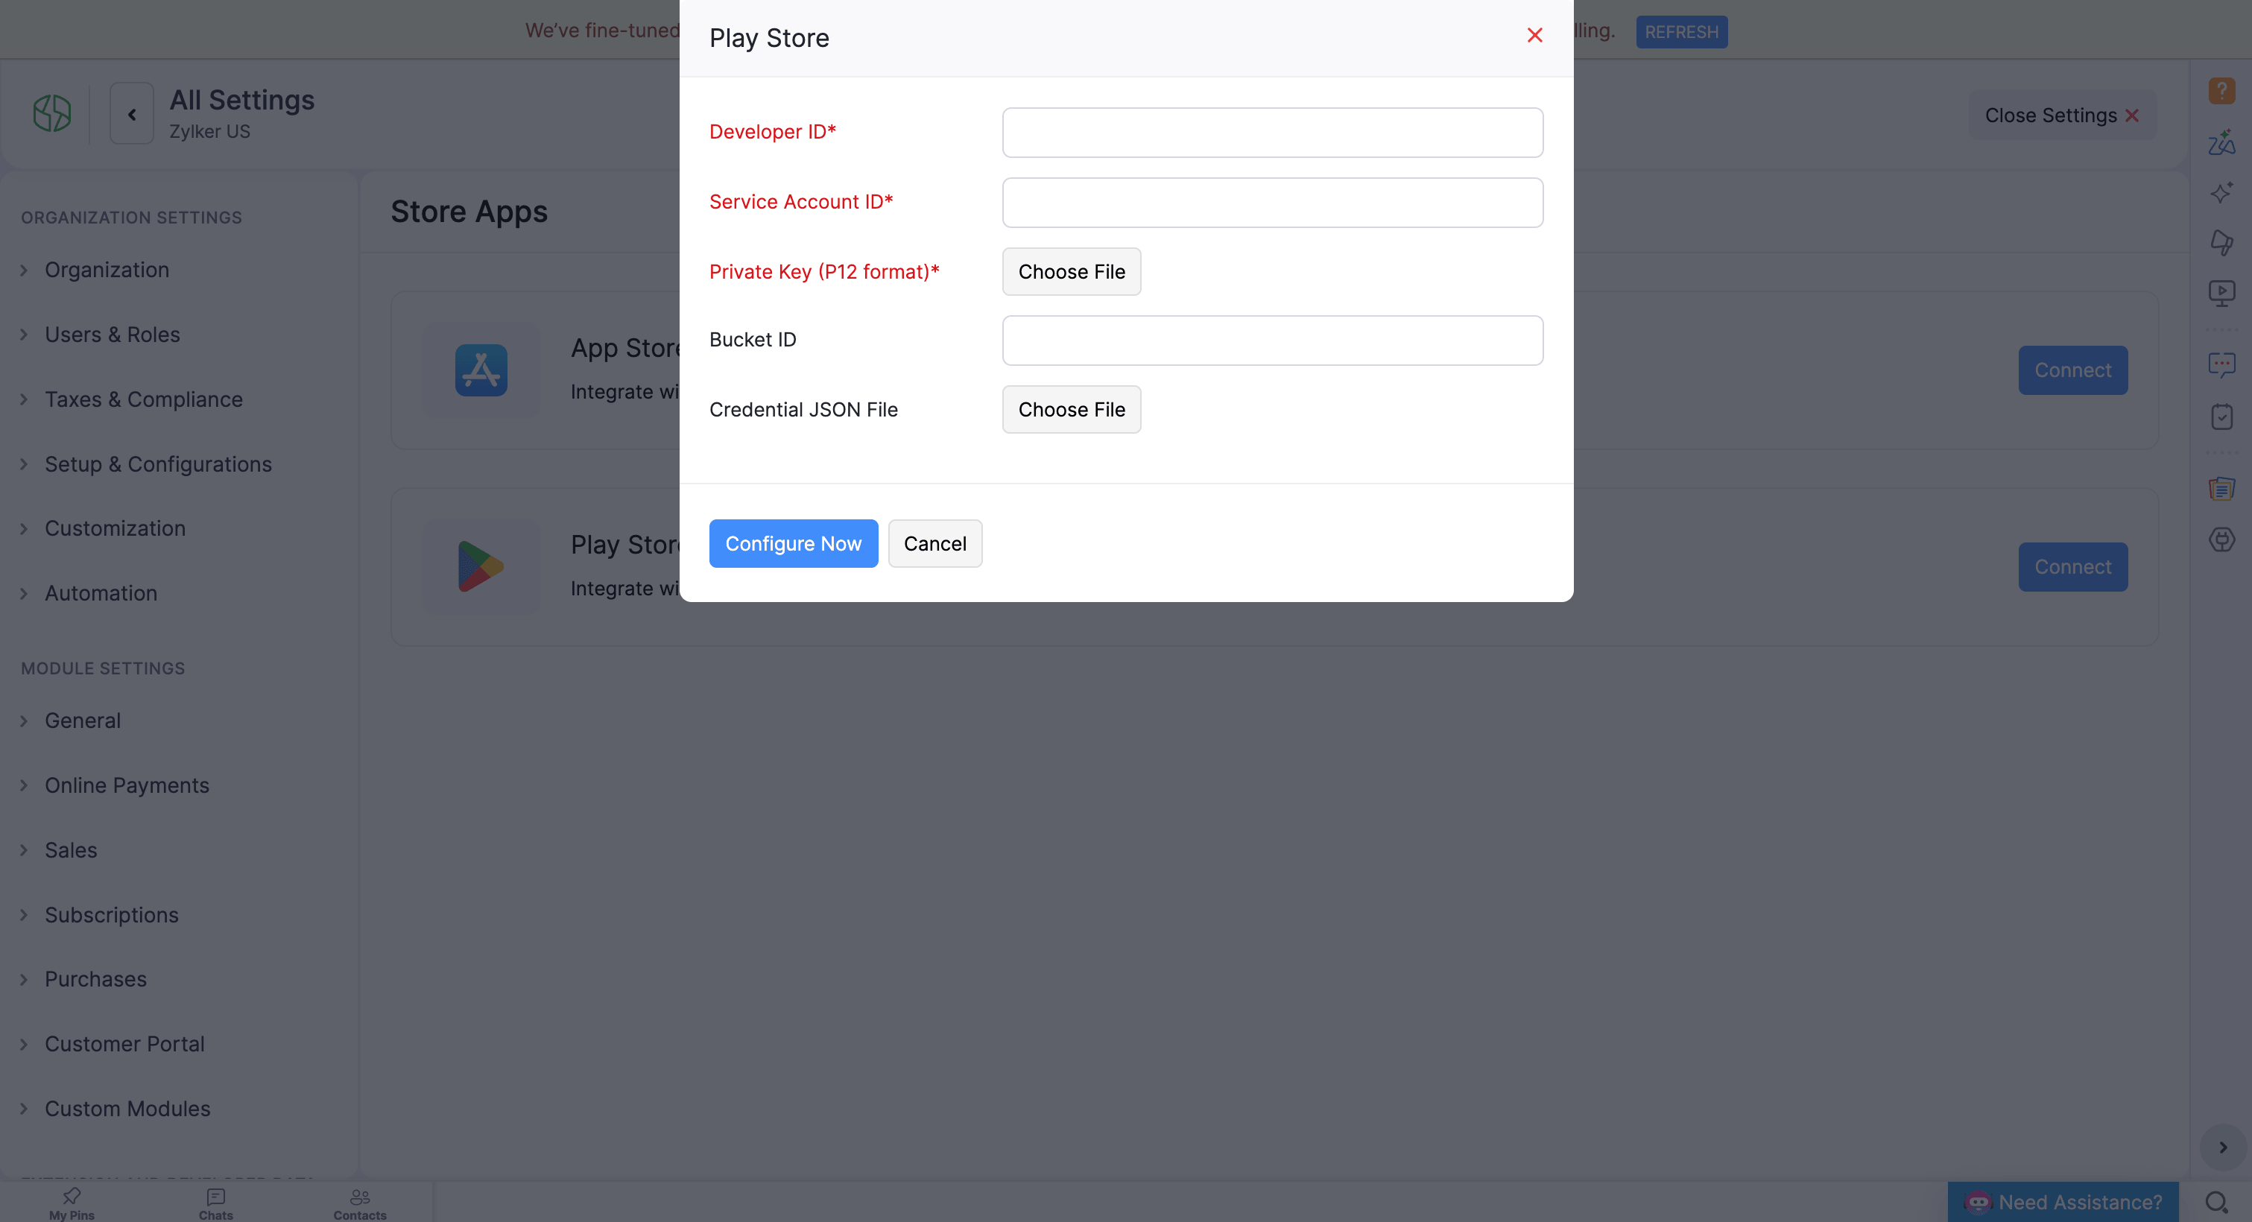This screenshot has height=1222, width=2252.
Task: Click the search magnifier icon bottom right
Action: (x=2215, y=1203)
